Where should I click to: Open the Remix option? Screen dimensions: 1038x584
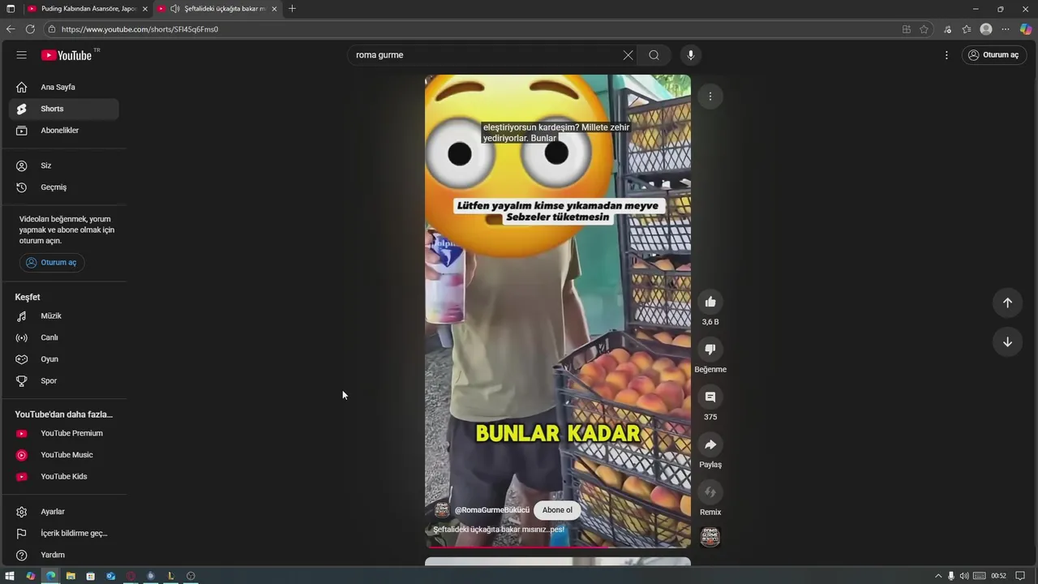tap(710, 492)
